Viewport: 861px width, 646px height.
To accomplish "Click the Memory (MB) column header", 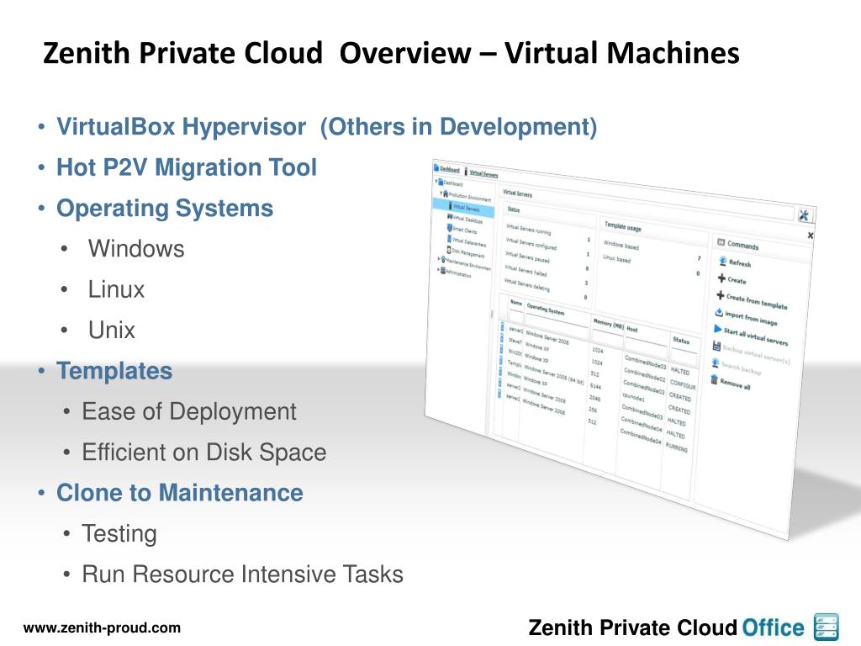I will click(608, 324).
